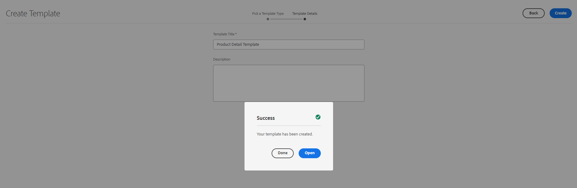Screen dimensions: 577x188
Task: Click the 'Your template has been created' message
Action: pyautogui.click(x=285, y=134)
